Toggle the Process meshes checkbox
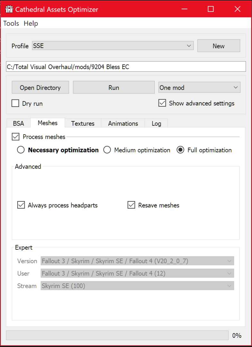 click(x=15, y=137)
